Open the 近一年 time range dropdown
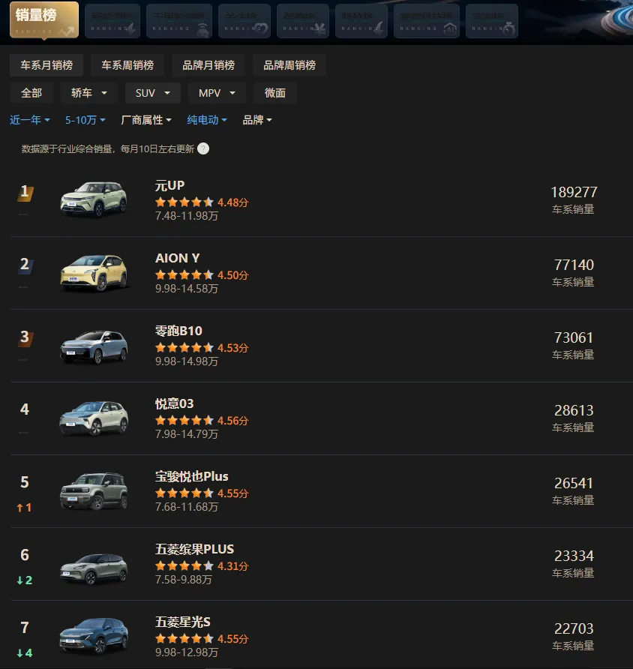 pos(30,120)
